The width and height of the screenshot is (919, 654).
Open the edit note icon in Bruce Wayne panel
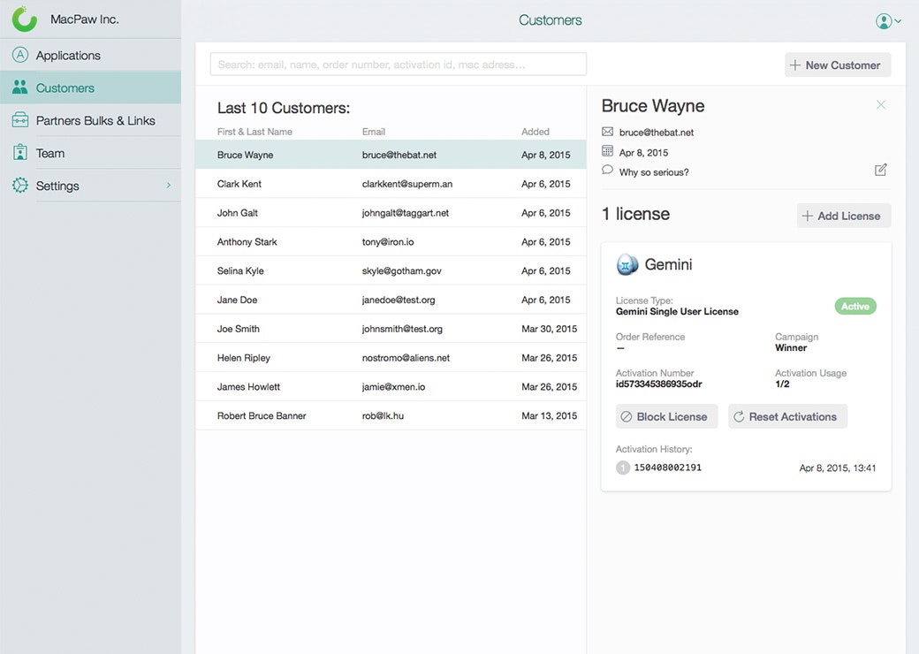pos(880,170)
